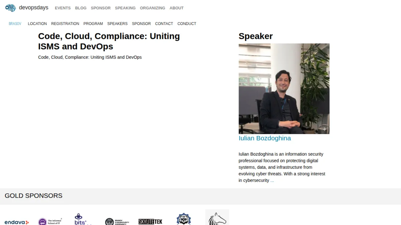The height and width of the screenshot is (225, 401).
Task: Click the bear-in-gear sponsor logo
Action: point(184,219)
